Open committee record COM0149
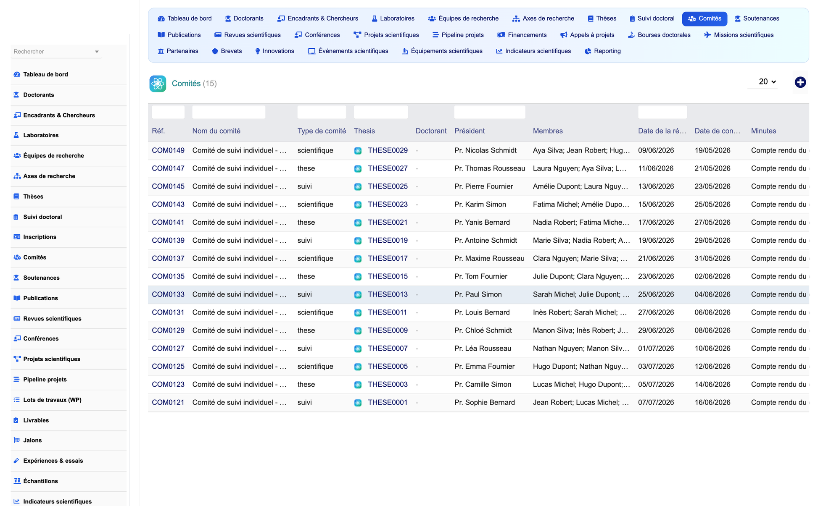 pos(168,150)
